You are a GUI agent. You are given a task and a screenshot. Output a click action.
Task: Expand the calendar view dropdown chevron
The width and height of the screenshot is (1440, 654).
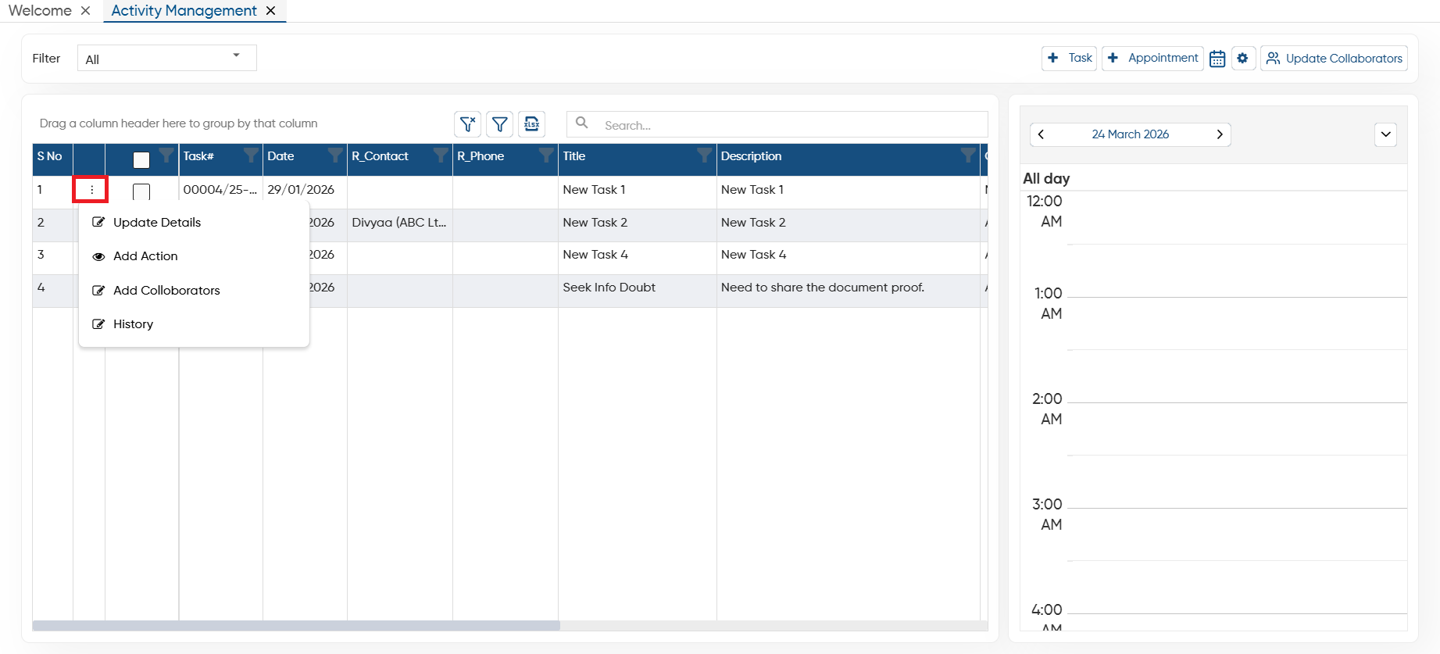point(1385,134)
